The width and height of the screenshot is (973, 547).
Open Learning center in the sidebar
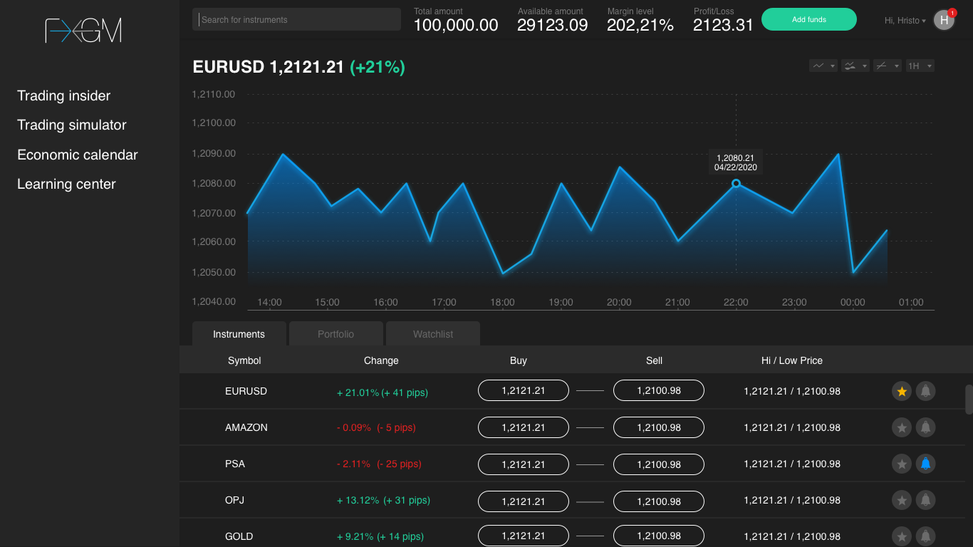(x=66, y=184)
